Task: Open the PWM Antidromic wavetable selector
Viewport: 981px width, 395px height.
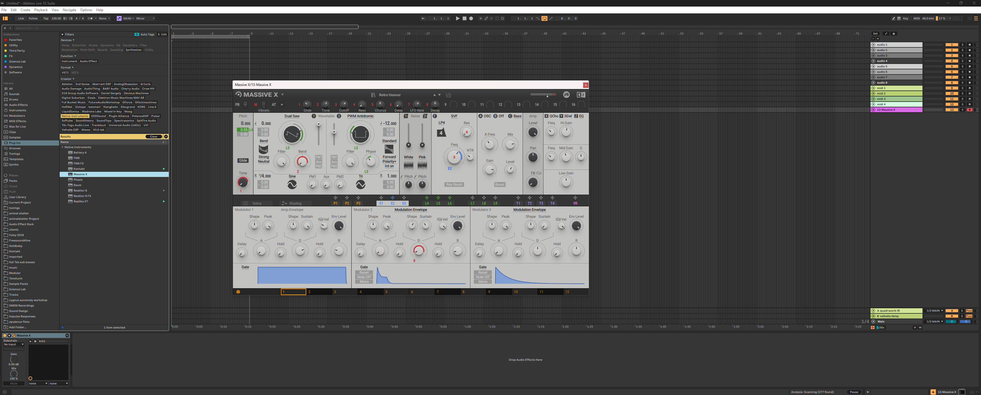Action: (x=360, y=116)
